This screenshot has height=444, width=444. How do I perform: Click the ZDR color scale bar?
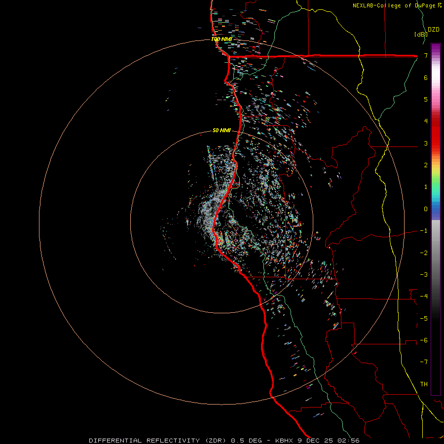pyautogui.click(x=436, y=219)
